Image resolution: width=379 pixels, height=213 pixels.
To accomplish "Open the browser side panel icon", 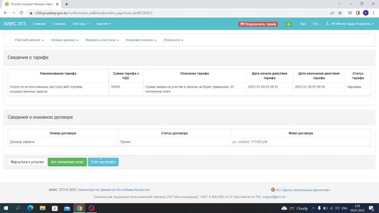I will point(358,13).
